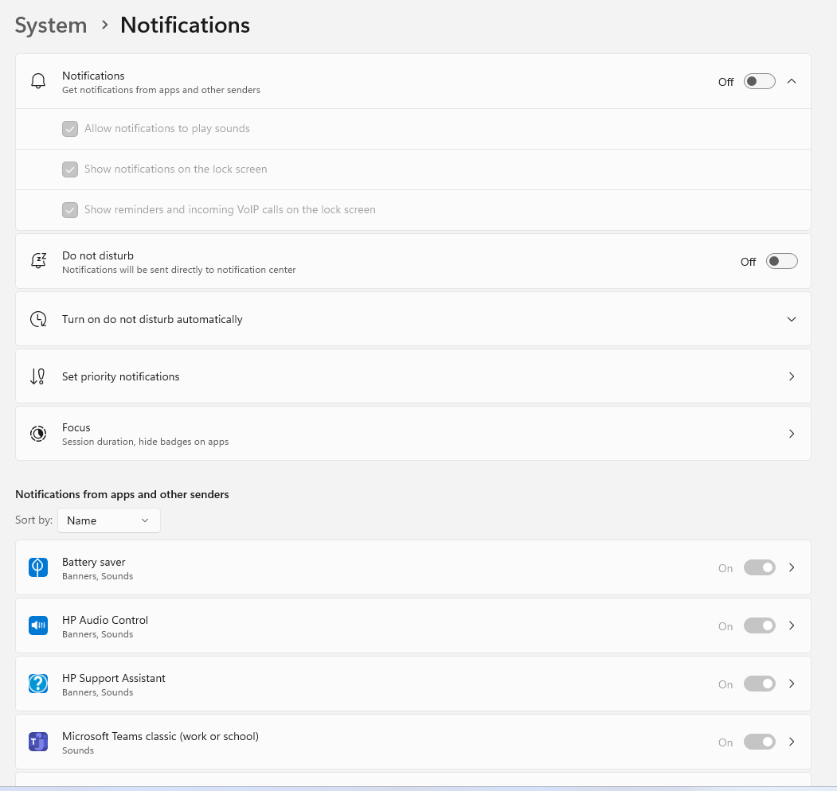
Task: Click the Battery saver app icon
Action: point(38,567)
